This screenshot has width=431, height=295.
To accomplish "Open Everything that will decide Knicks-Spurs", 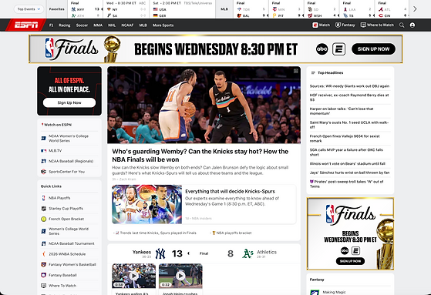I will point(230,191).
